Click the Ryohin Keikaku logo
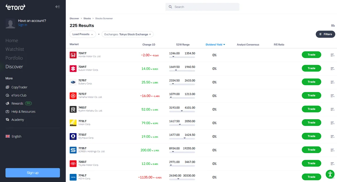This screenshot has width=337, height=182. pos(73,109)
